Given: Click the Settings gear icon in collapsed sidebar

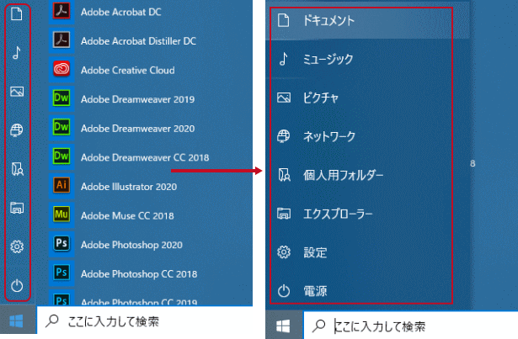Looking at the screenshot, I should click(x=17, y=246).
